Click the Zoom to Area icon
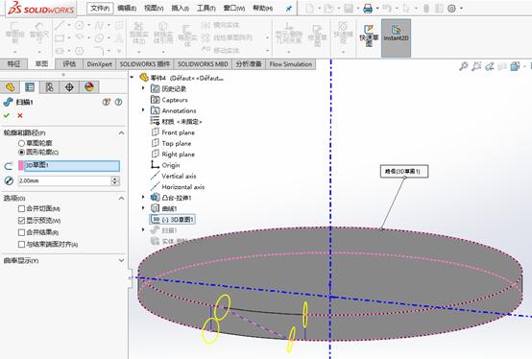Viewport: 532px width, 359px height. [476, 66]
